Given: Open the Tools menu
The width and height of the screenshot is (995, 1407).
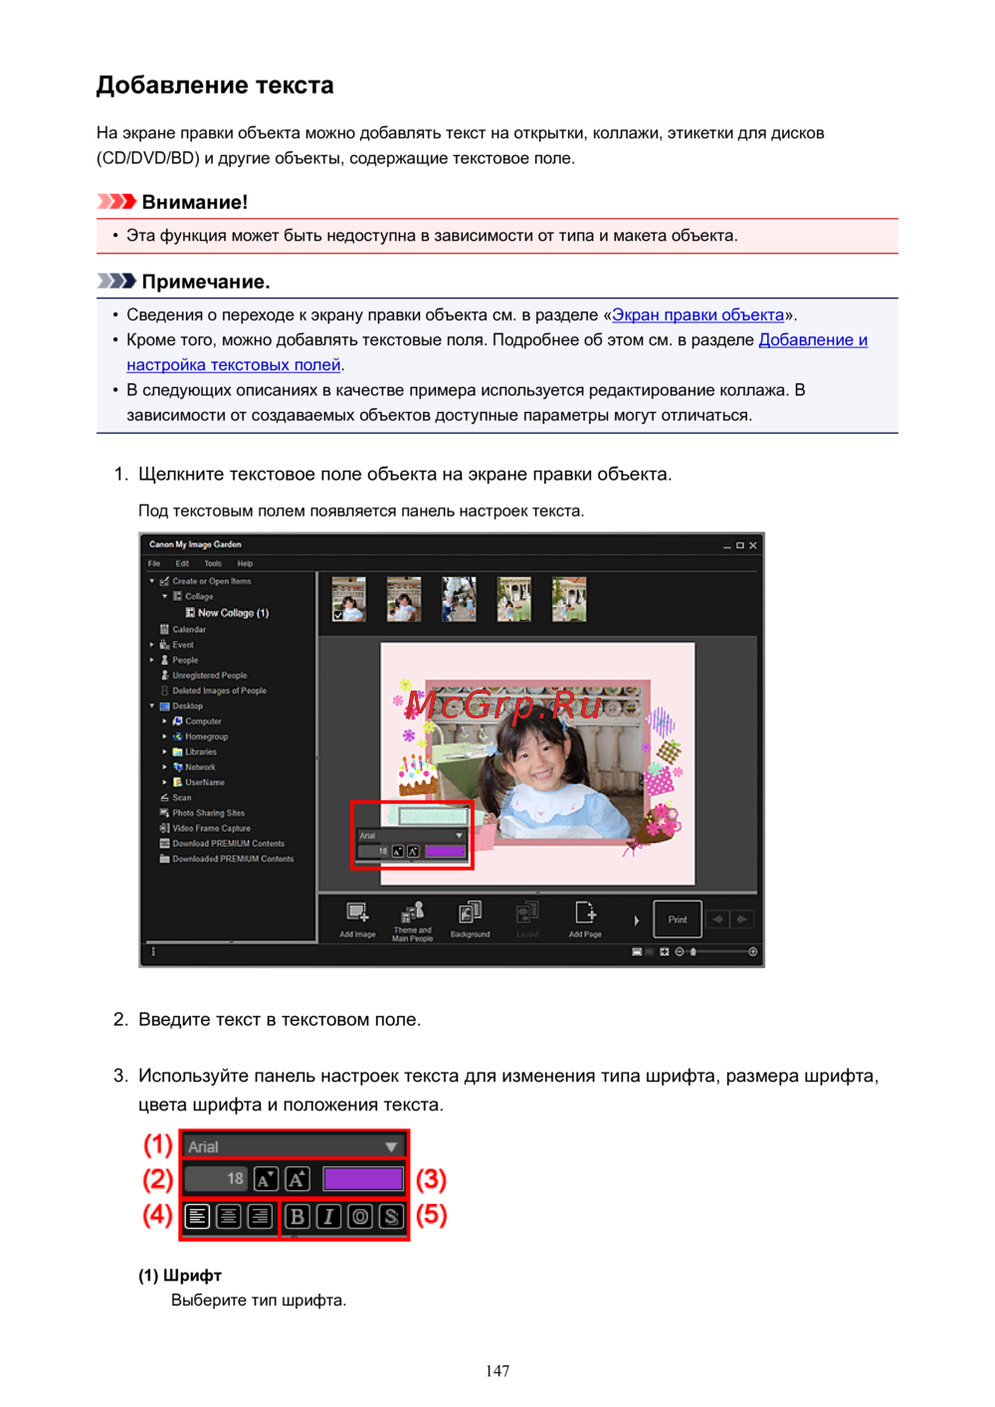Looking at the screenshot, I should pos(213,563).
